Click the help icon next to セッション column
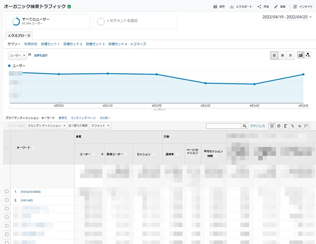 point(154,154)
